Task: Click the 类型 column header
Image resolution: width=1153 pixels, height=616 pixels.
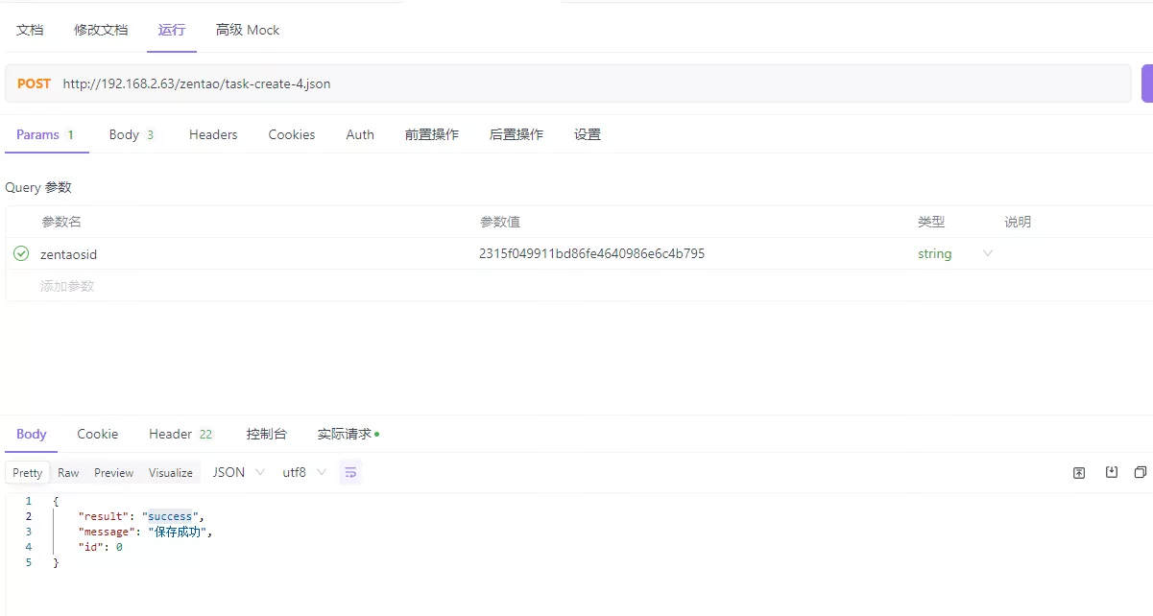Action: 931,222
